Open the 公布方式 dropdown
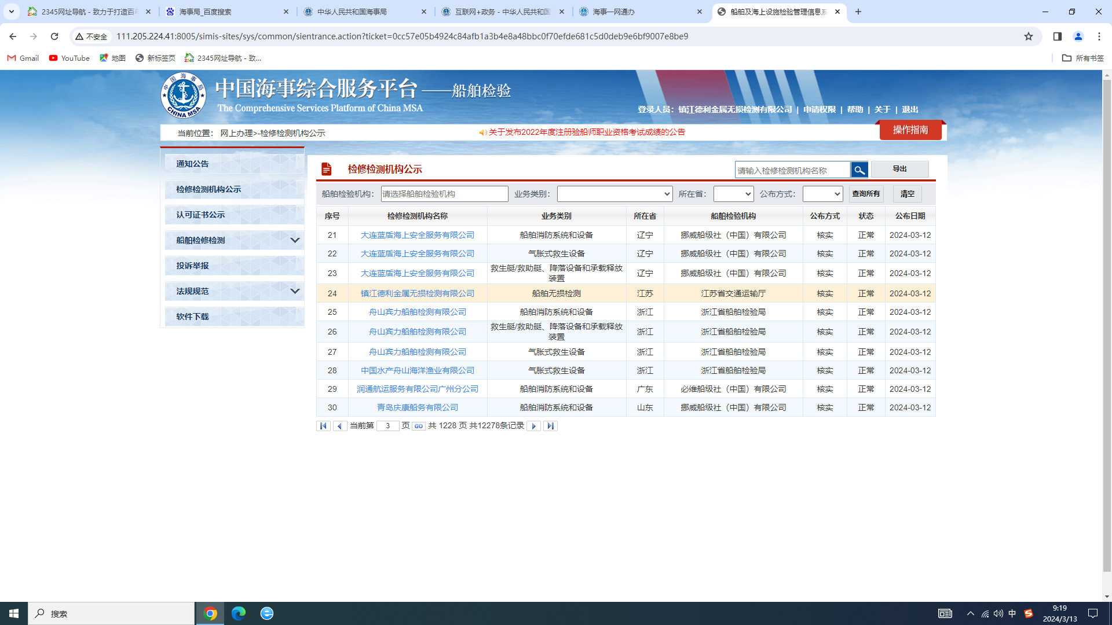The height and width of the screenshot is (625, 1112). coord(822,194)
